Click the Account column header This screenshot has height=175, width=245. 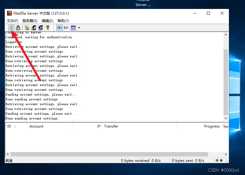[50, 126]
